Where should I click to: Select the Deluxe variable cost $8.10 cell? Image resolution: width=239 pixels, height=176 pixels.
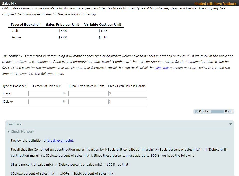(103, 37)
